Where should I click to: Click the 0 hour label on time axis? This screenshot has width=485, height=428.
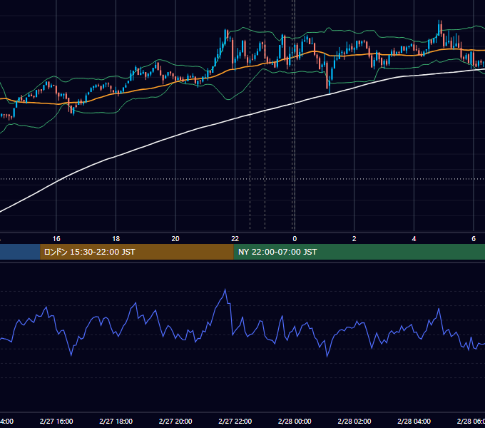click(x=295, y=239)
